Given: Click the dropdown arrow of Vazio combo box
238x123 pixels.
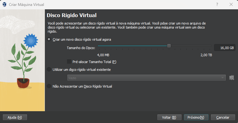Looking at the screenshot, I should 222,78.
